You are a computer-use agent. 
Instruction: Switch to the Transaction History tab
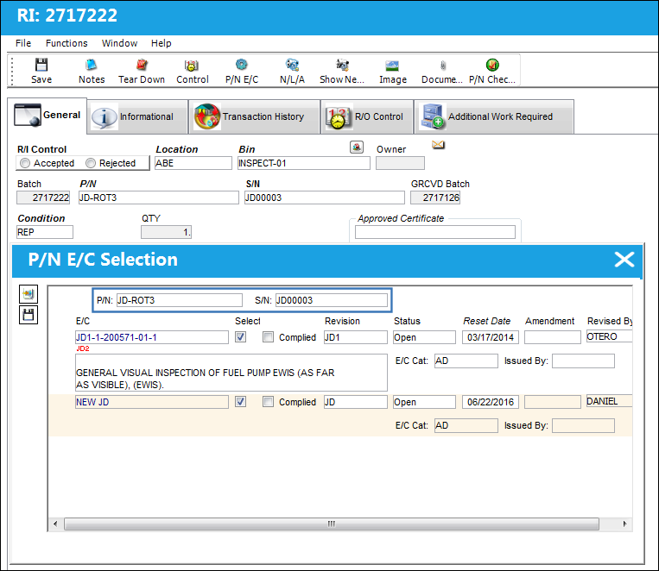click(x=254, y=116)
